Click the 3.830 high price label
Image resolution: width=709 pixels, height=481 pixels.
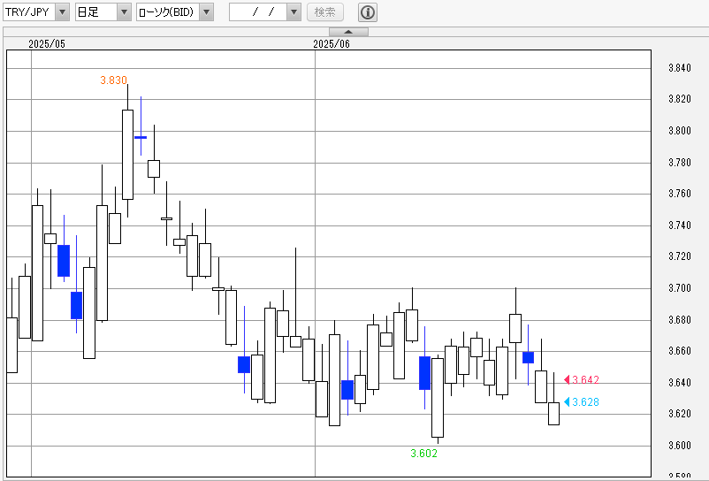point(113,80)
